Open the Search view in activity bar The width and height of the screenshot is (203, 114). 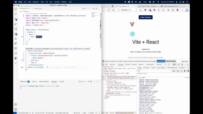click(x=16, y=14)
